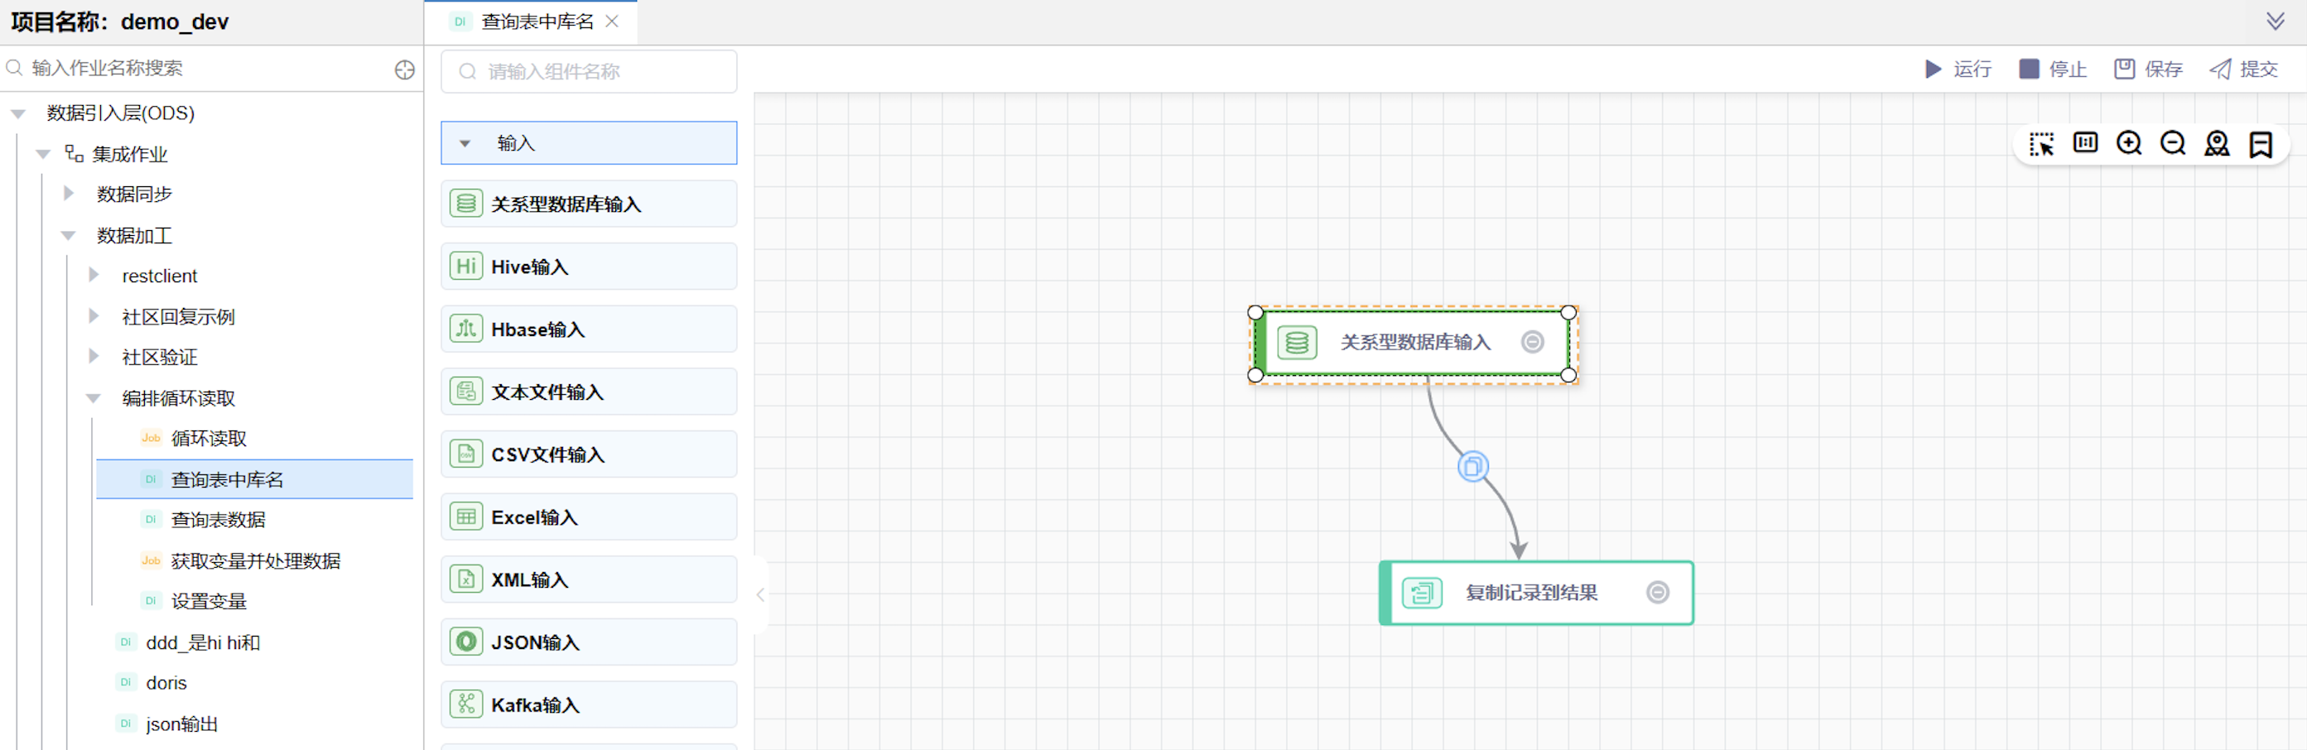Click the locate/center position icon
The height and width of the screenshot is (750, 2307).
2217,143
